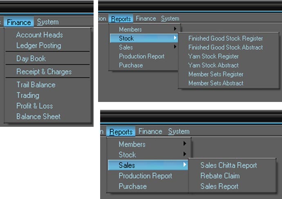Click the highlighted Finance menu header
This screenshot has width=282, height=199.
[x=19, y=22]
